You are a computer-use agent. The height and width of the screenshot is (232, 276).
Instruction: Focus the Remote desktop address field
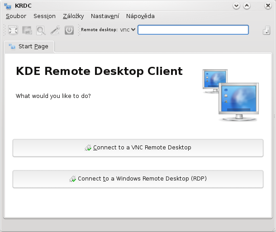pos(193,30)
